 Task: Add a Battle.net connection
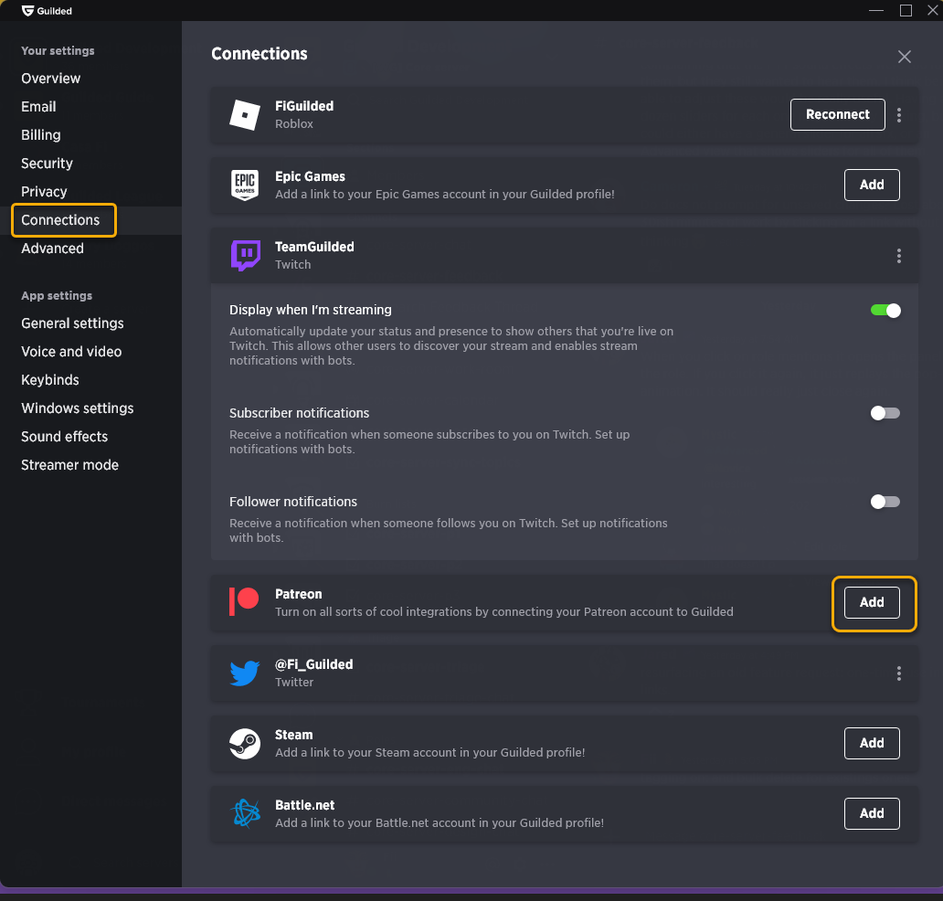(872, 813)
